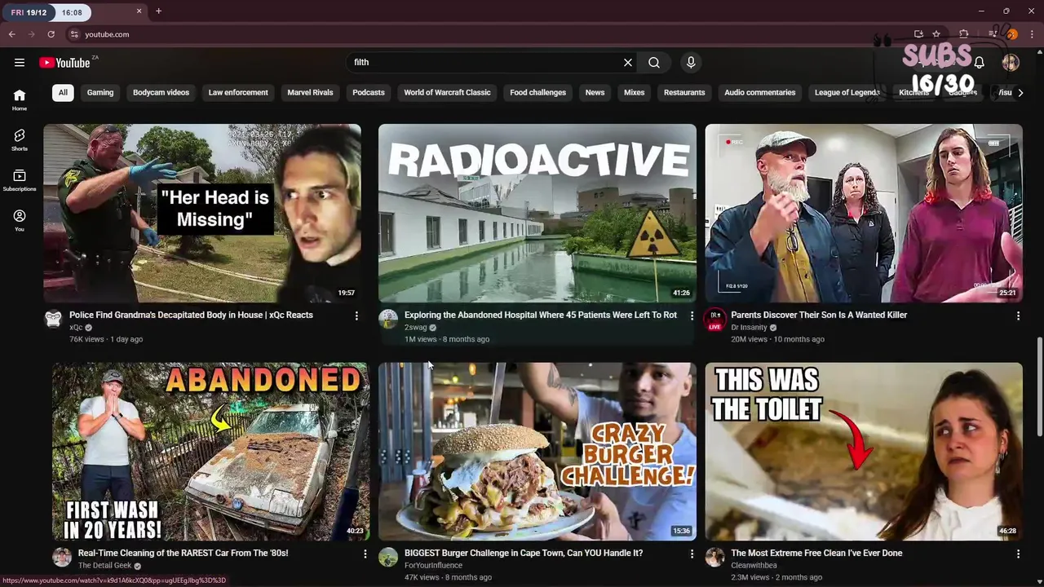
Task: Click the magnifier search button
Action: coord(654,63)
